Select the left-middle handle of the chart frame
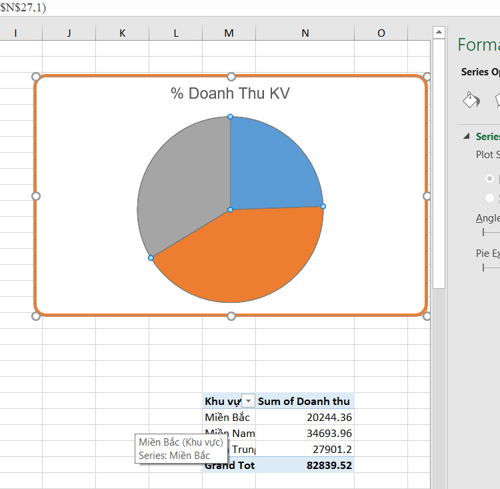The height and width of the screenshot is (489, 500). click(x=36, y=196)
